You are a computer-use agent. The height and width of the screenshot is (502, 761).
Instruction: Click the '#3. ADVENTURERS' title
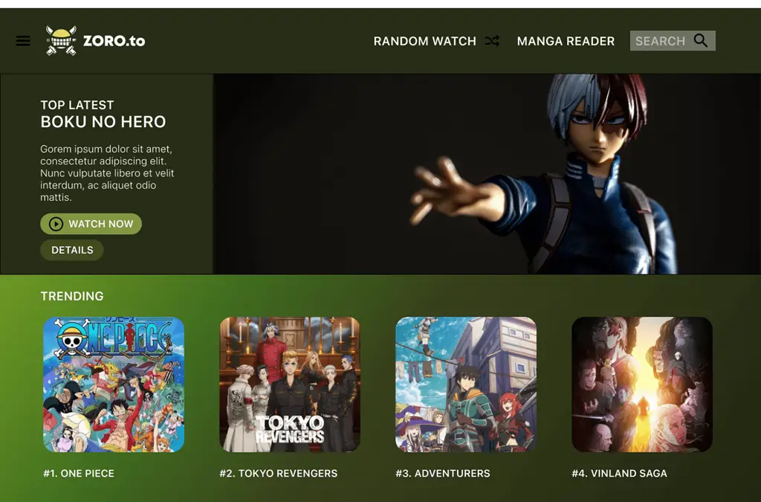click(x=443, y=473)
